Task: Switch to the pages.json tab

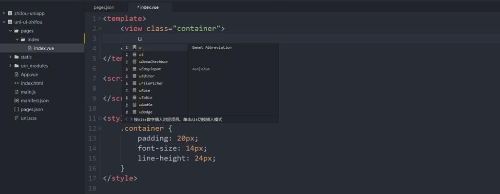Action: coord(104,7)
